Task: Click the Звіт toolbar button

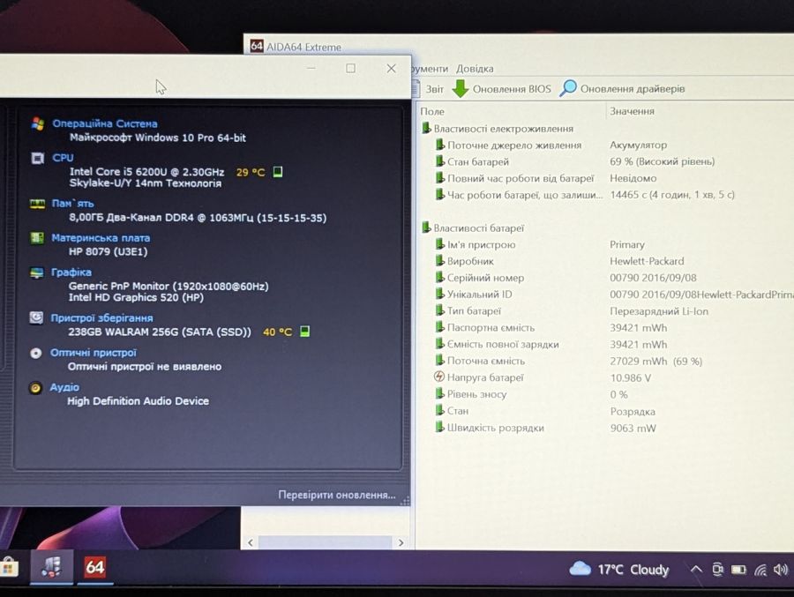Action: pyautogui.click(x=434, y=89)
